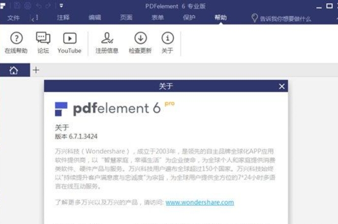Viewport: 338px width, 224px height.
Task: Switch to the 编辑 edit tab
Action: (95, 17)
